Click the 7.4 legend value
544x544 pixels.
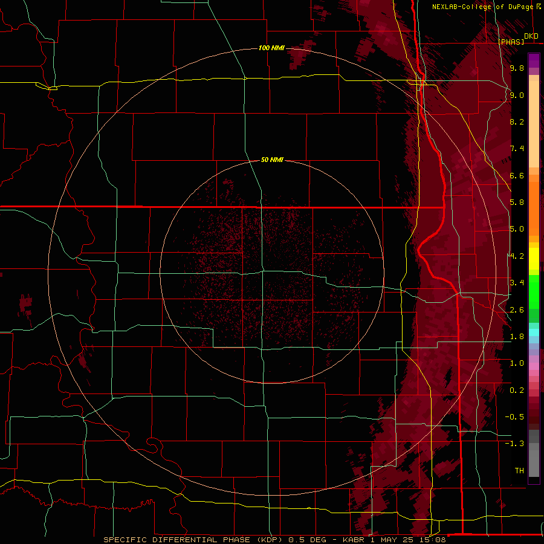coord(517,149)
